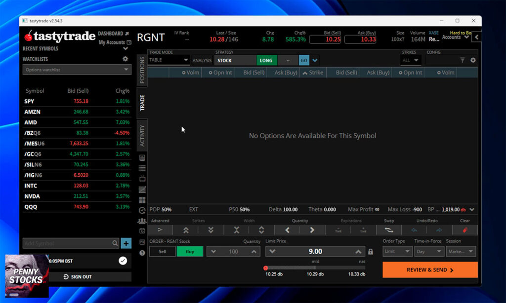Narrow the width using inward arrows icon
The image size is (506, 303).
click(x=237, y=230)
